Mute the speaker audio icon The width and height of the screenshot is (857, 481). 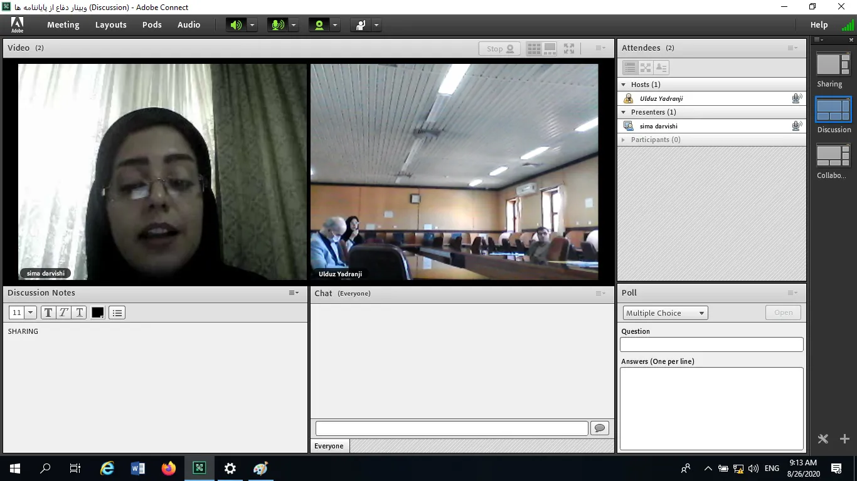click(236, 25)
